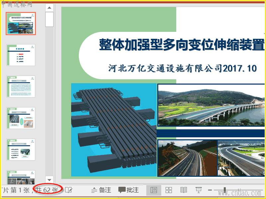Screen dimensions: 266x199
Task: Switch to Normal view icon
Action: click(154, 190)
